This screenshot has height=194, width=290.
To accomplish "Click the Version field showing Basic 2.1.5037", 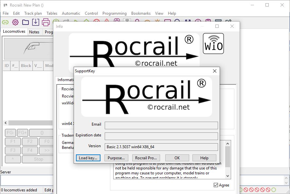I will click(161, 147).
